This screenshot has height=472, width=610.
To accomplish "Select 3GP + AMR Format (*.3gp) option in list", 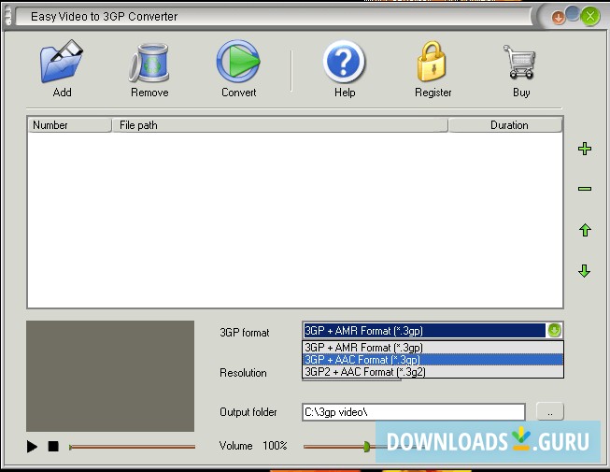I will coord(433,348).
